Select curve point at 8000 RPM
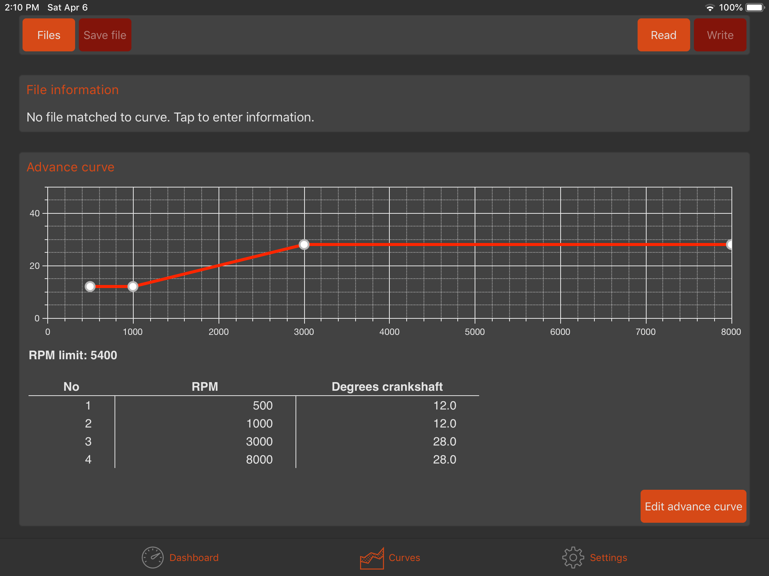The image size is (769, 576). [730, 244]
